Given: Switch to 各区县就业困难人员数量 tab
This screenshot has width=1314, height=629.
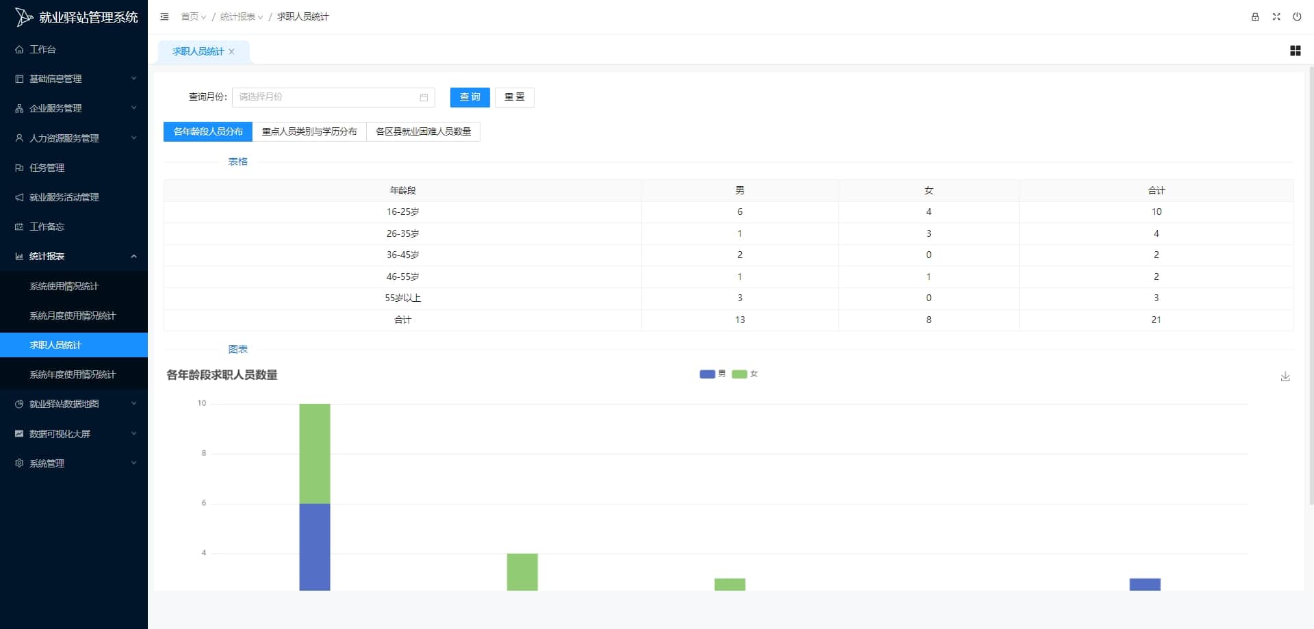Looking at the screenshot, I should [x=424, y=131].
